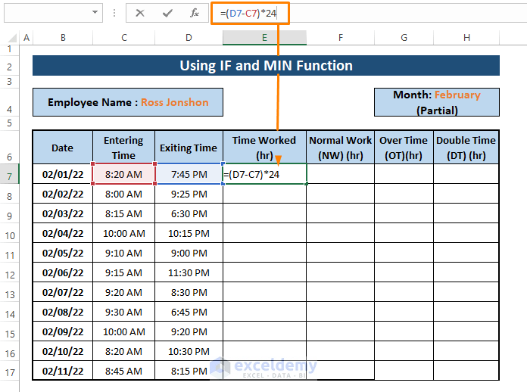Select the empty Normal Work cell for 02/01/22
The height and width of the screenshot is (392, 527).
[x=341, y=174]
